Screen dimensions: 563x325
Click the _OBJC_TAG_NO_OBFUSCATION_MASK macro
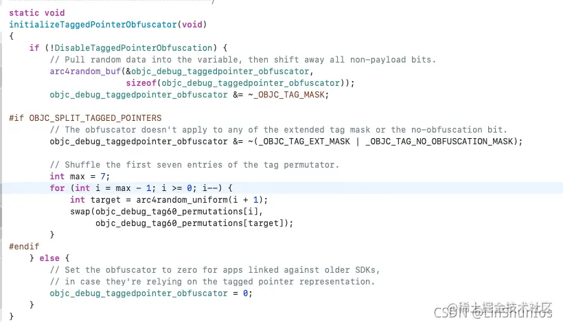click(439, 142)
